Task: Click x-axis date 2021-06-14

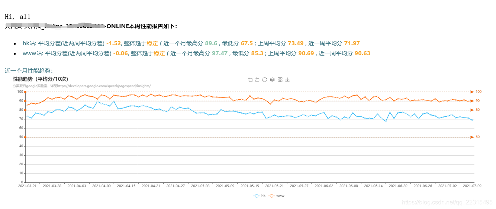Action: coord(373,186)
